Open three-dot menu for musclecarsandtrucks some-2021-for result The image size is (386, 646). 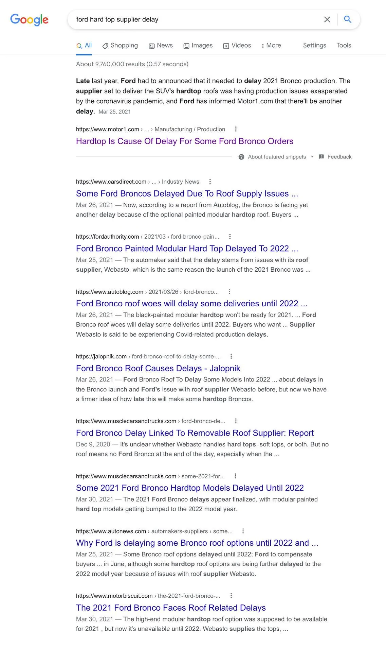pyautogui.click(x=235, y=476)
